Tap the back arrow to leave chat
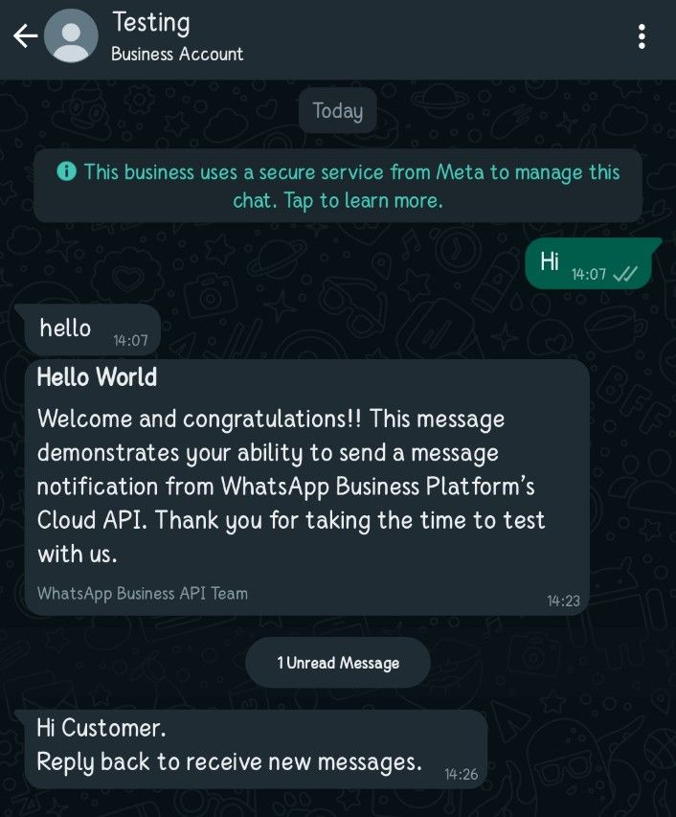 [25, 36]
